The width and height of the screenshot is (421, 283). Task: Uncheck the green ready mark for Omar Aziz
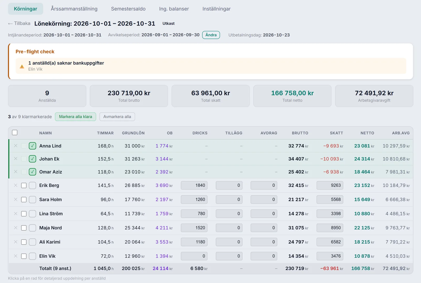pos(32,172)
